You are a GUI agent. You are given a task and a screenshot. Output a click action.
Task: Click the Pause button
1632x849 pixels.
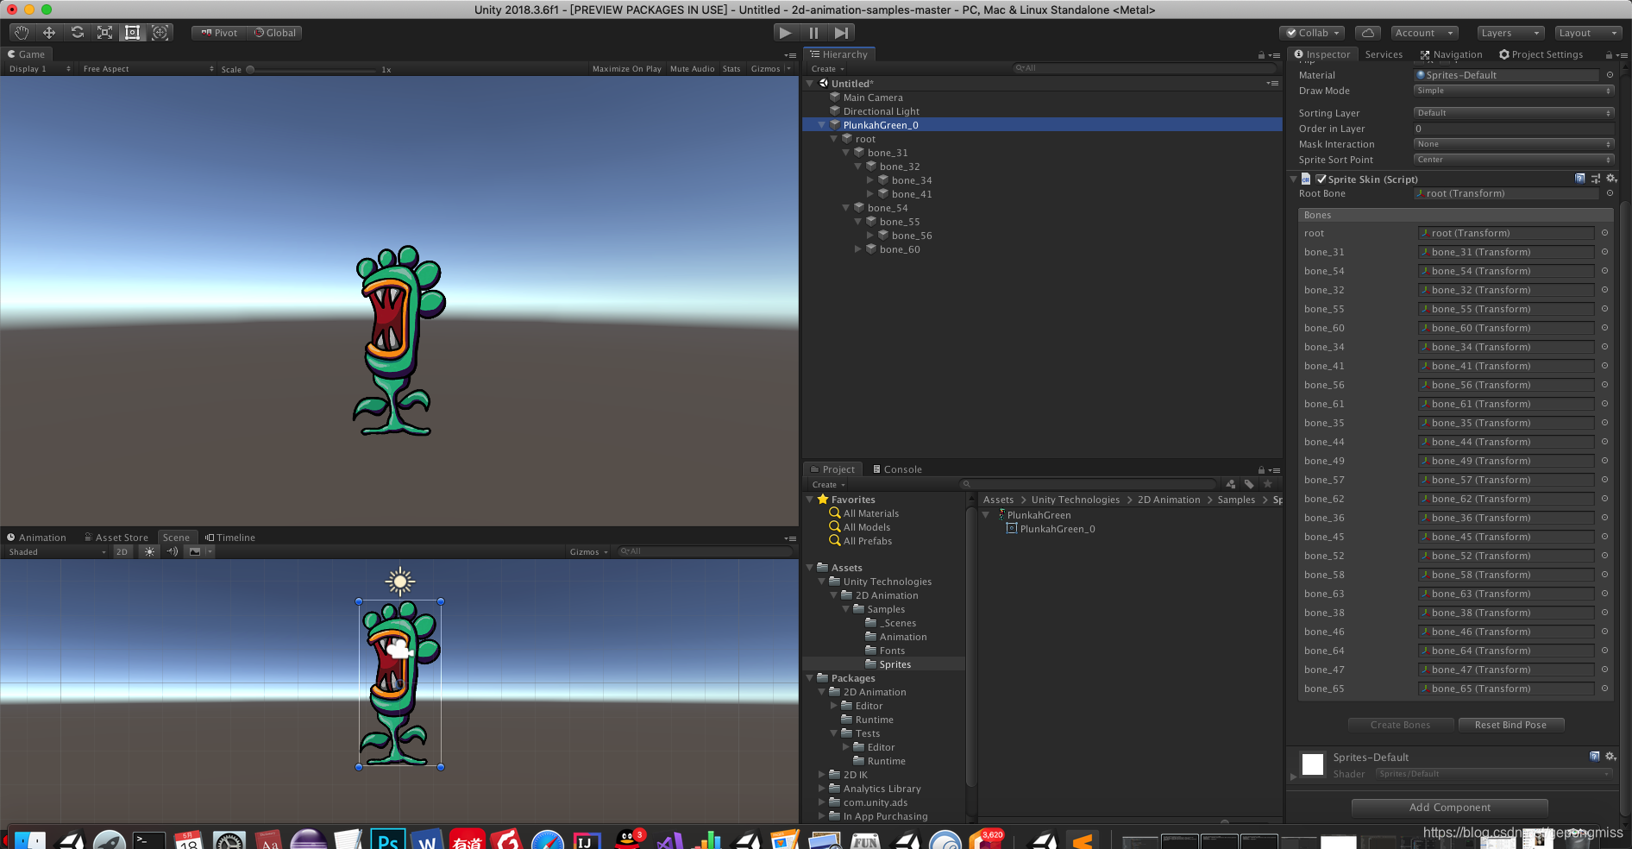pos(813,33)
